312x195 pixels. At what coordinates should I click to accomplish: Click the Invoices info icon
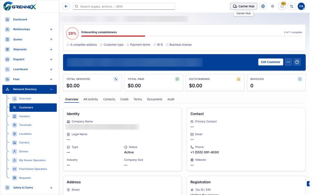click(x=300, y=79)
